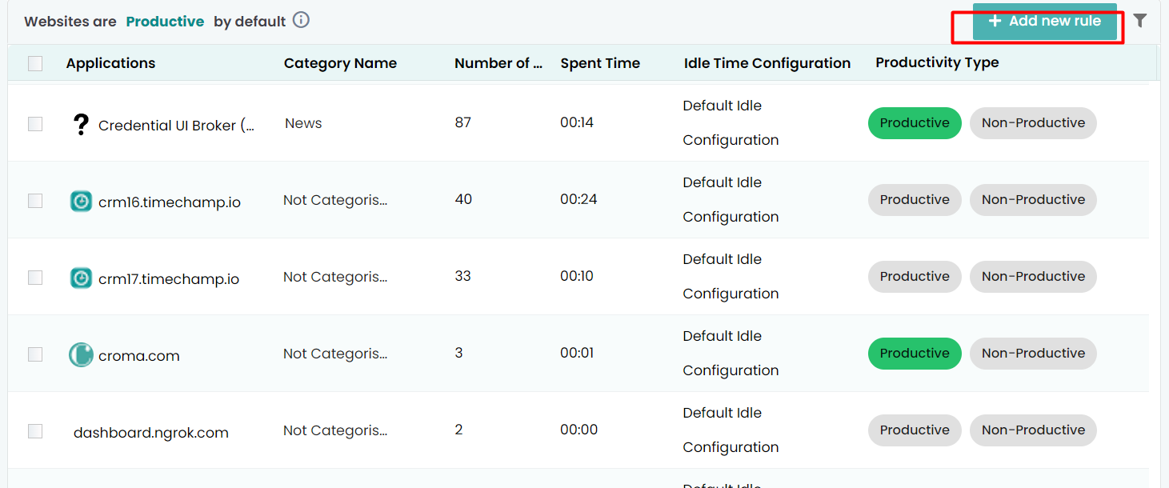This screenshot has width=1169, height=488.
Task: Click the crm17.timechamp.io site icon
Action: pos(81,278)
